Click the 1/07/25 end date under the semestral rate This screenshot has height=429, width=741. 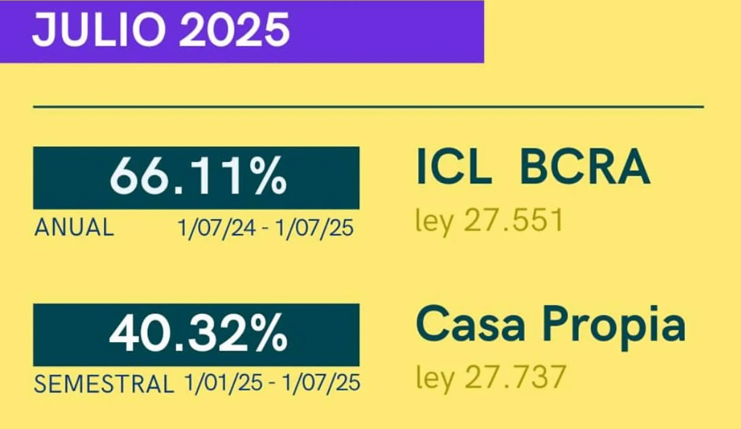click(320, 383)
